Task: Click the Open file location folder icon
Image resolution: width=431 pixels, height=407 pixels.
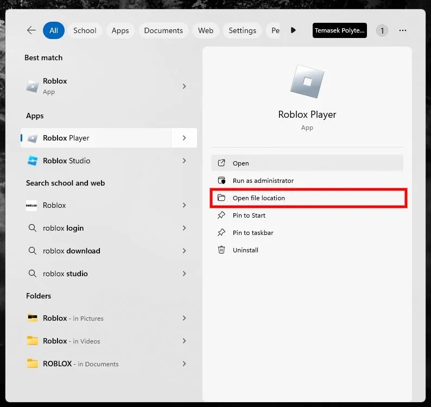Action: point(221,198)
